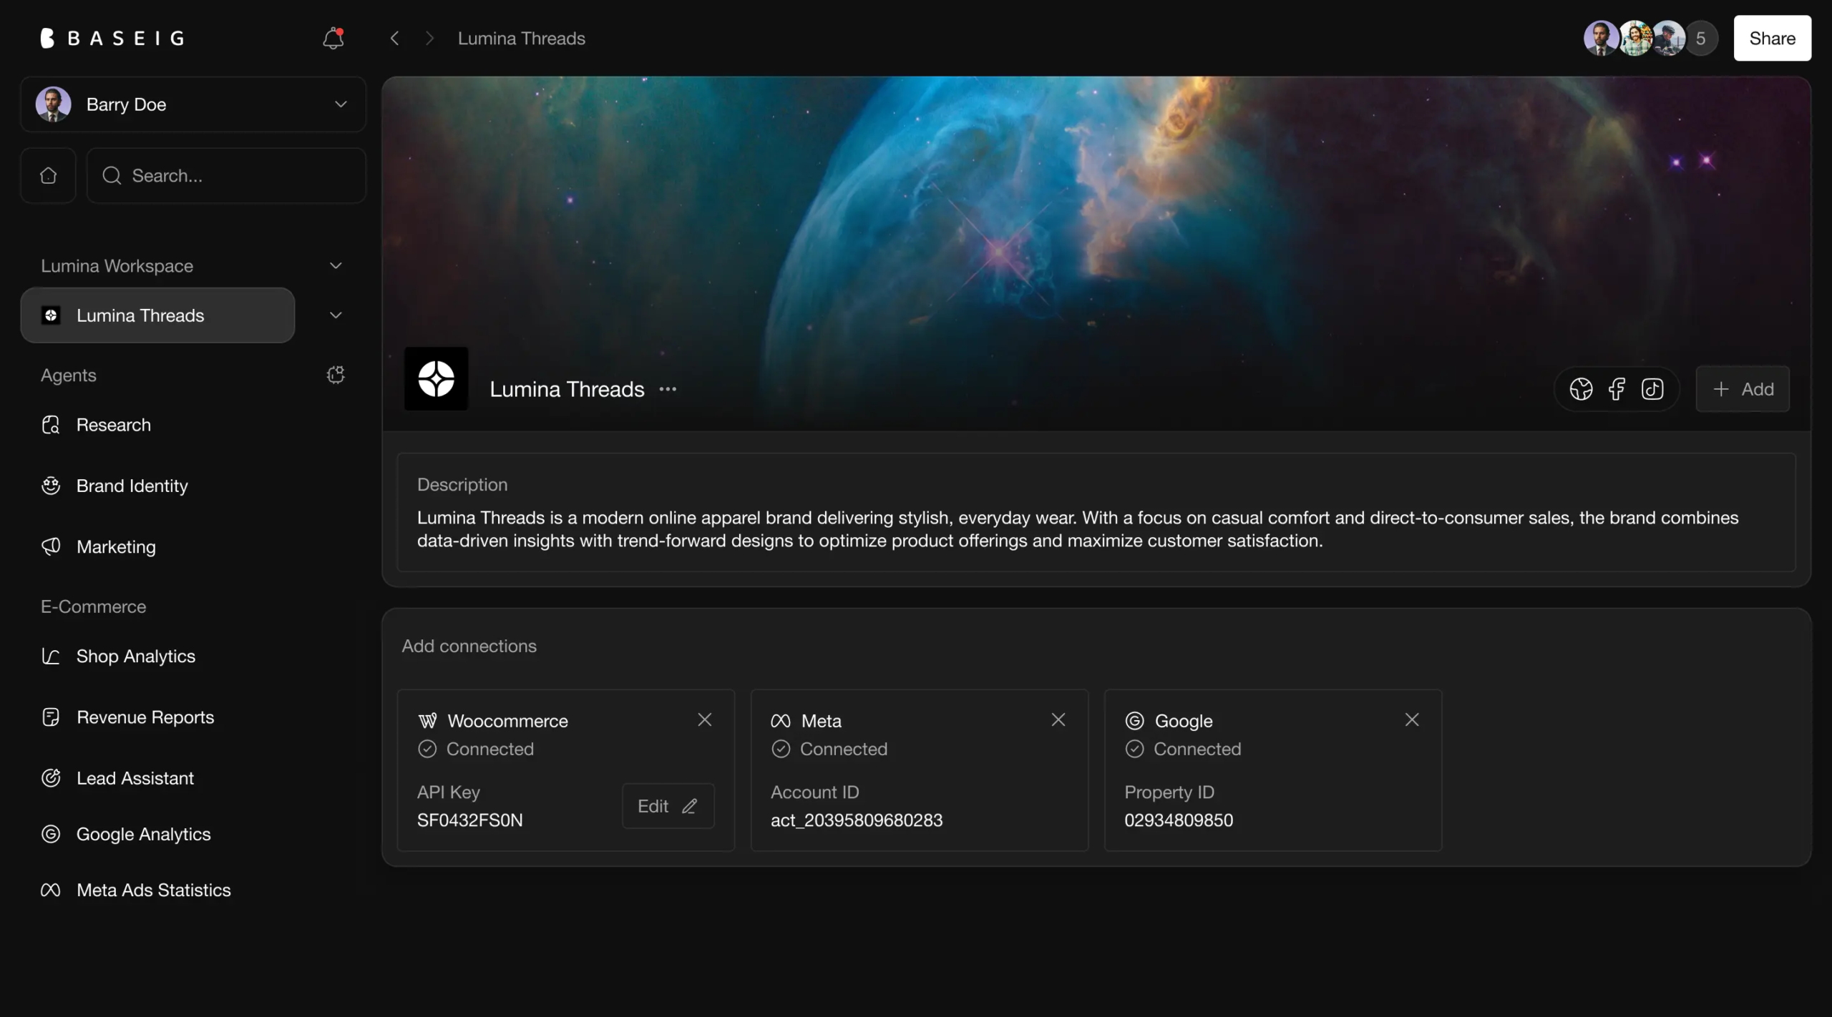The image size is (1832, 1017).
Task: Expand the Lumina Threads sidebar chevron
Action: [336, 315]
